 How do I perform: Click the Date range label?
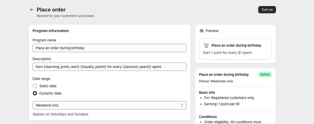click(x=41, y=79)
